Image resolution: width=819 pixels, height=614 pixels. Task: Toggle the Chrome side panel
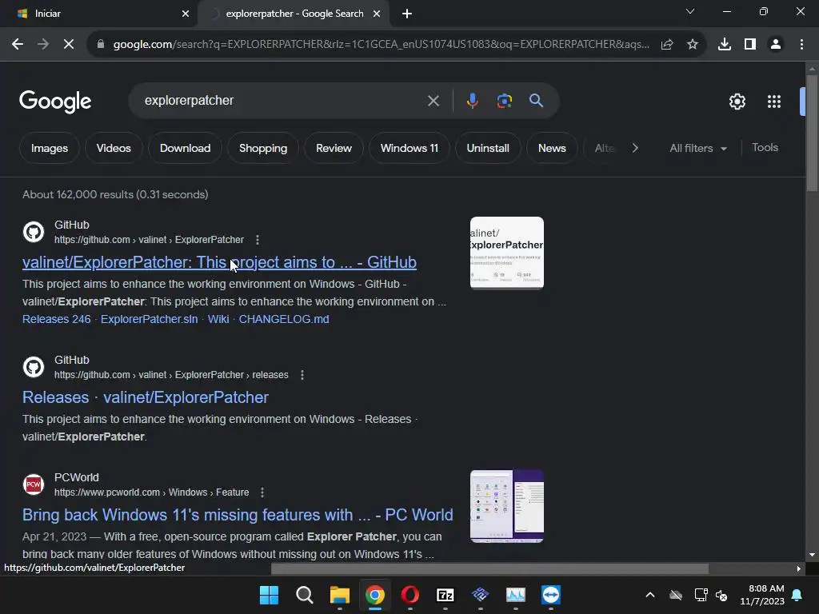click(x=750, y=45)
